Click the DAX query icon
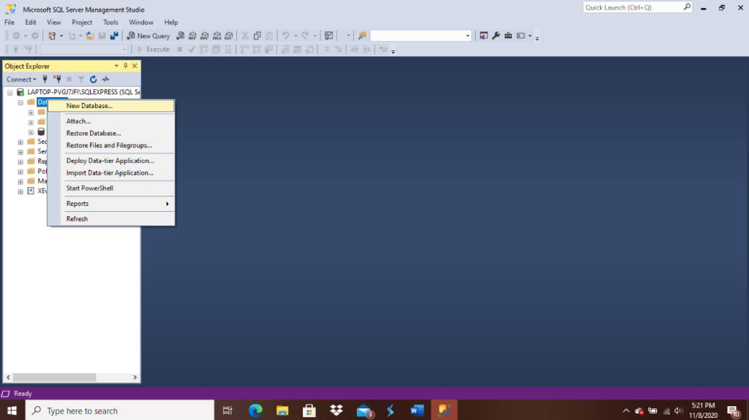Image resolution: width=749 pixels, height=420 pixels. [229, 36]
